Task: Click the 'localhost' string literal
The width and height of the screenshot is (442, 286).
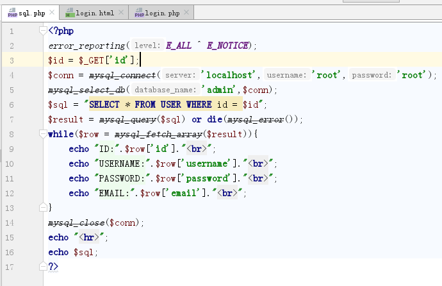Action: [228, 75]
